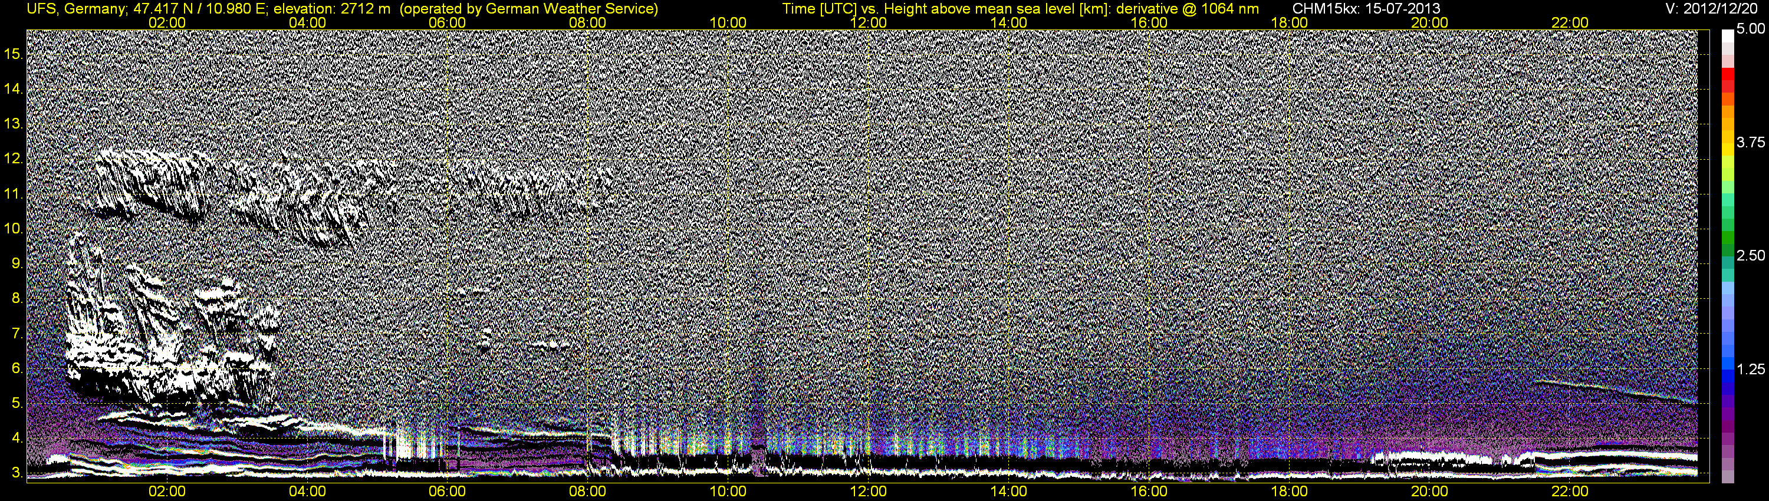Click the 14:00 label on bottom time axis
This screenshot has width=1769, height=501.
coord(1009,492)
